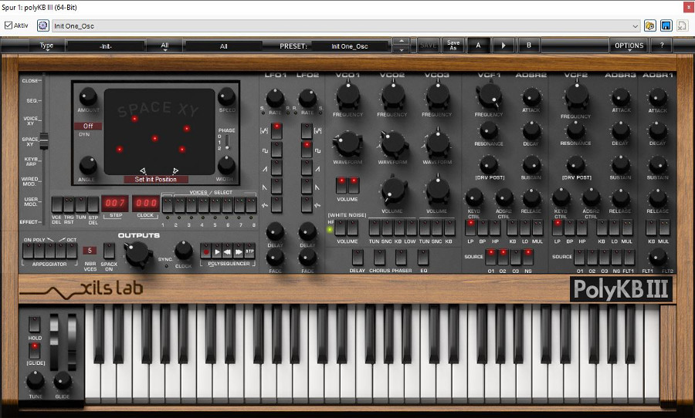Open the -Init- bank selector

106,46
